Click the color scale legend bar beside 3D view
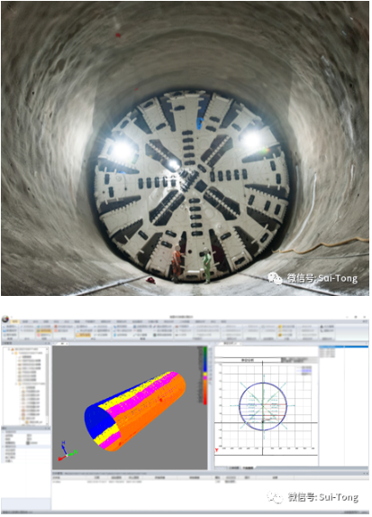Image resolution: width=372 pixels, height=517 pixels. (204, 375)
